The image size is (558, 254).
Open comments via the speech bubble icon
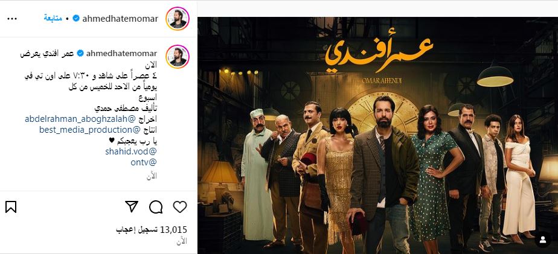pos(156,207)
